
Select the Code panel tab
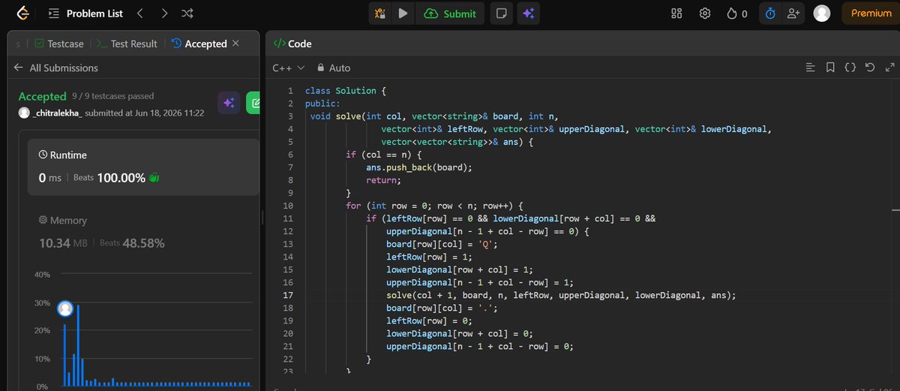pos(292,44)
